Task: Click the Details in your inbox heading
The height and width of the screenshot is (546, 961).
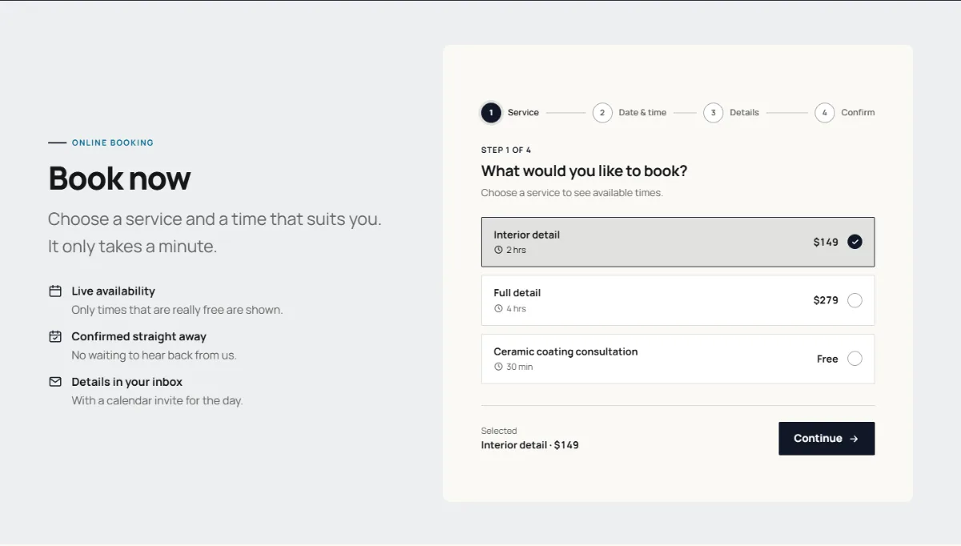Action: click(127, 382)
